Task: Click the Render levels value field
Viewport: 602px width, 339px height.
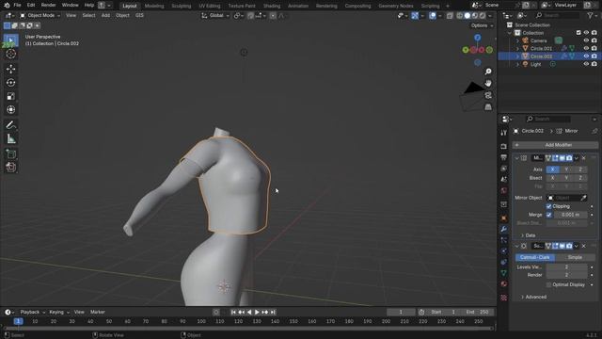Action: coord(566,275)
